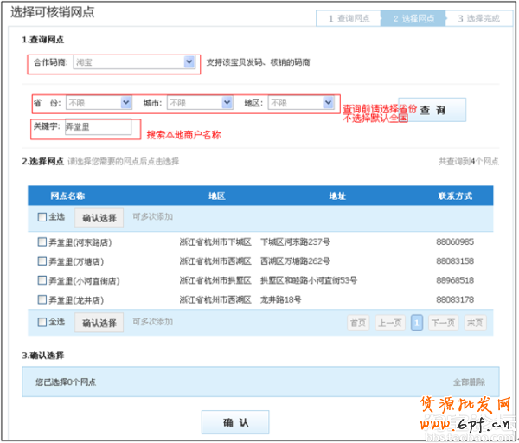This screenshot has width=519, height=443.
Task: Switch to step 1 查询网点 tab
Action: coord(349,18)
